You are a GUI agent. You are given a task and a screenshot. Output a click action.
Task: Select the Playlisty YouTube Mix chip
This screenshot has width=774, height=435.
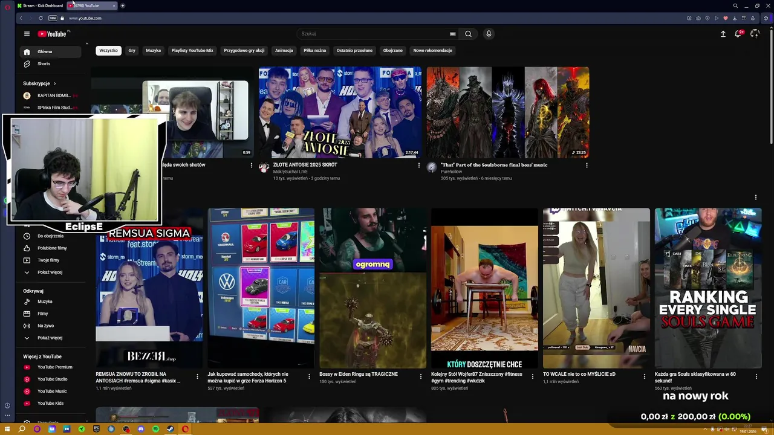pos(192,50)
